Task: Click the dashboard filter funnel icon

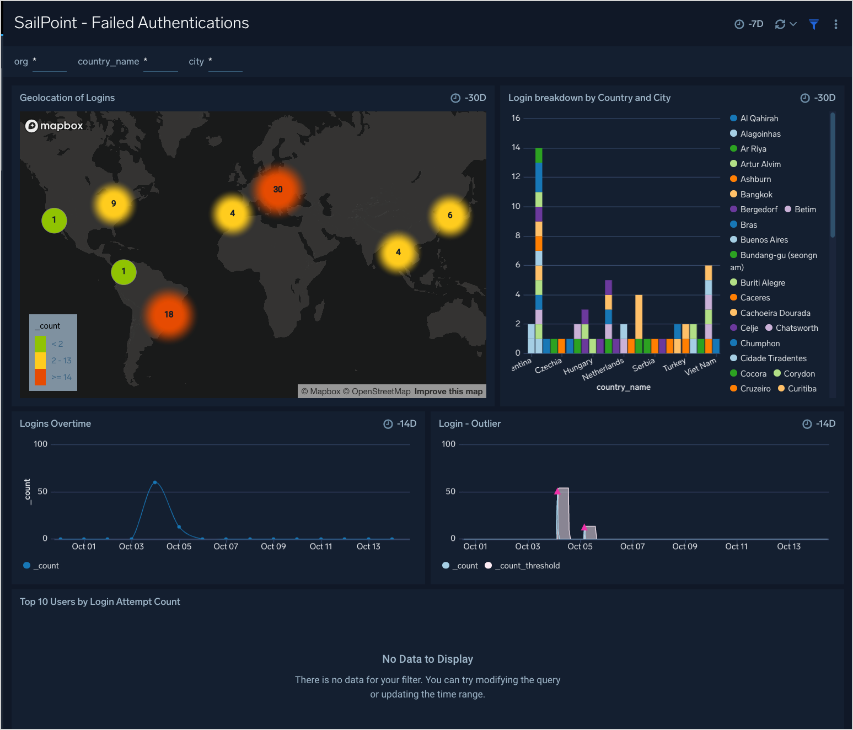Action: (813, 24)
